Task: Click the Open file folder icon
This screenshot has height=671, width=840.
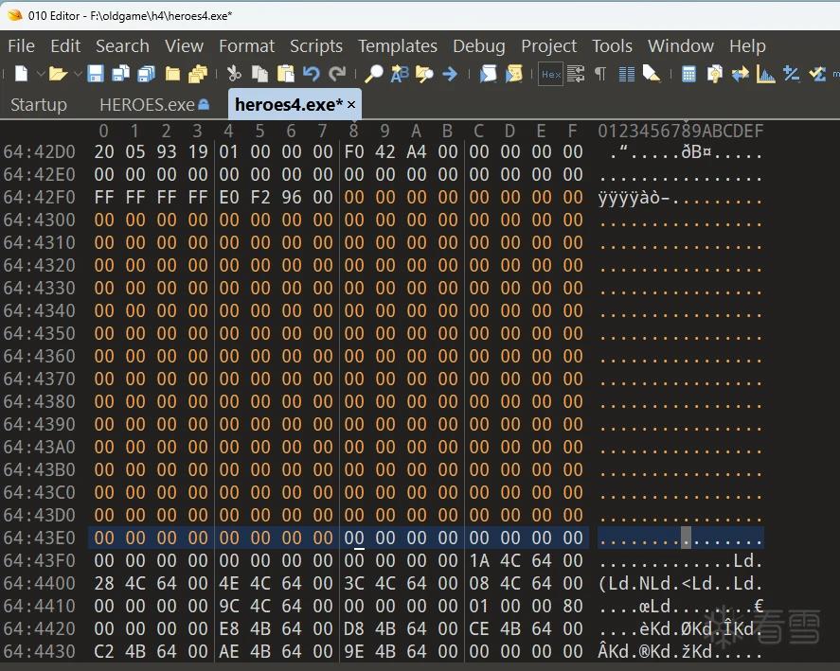Action: coord(58,74)
